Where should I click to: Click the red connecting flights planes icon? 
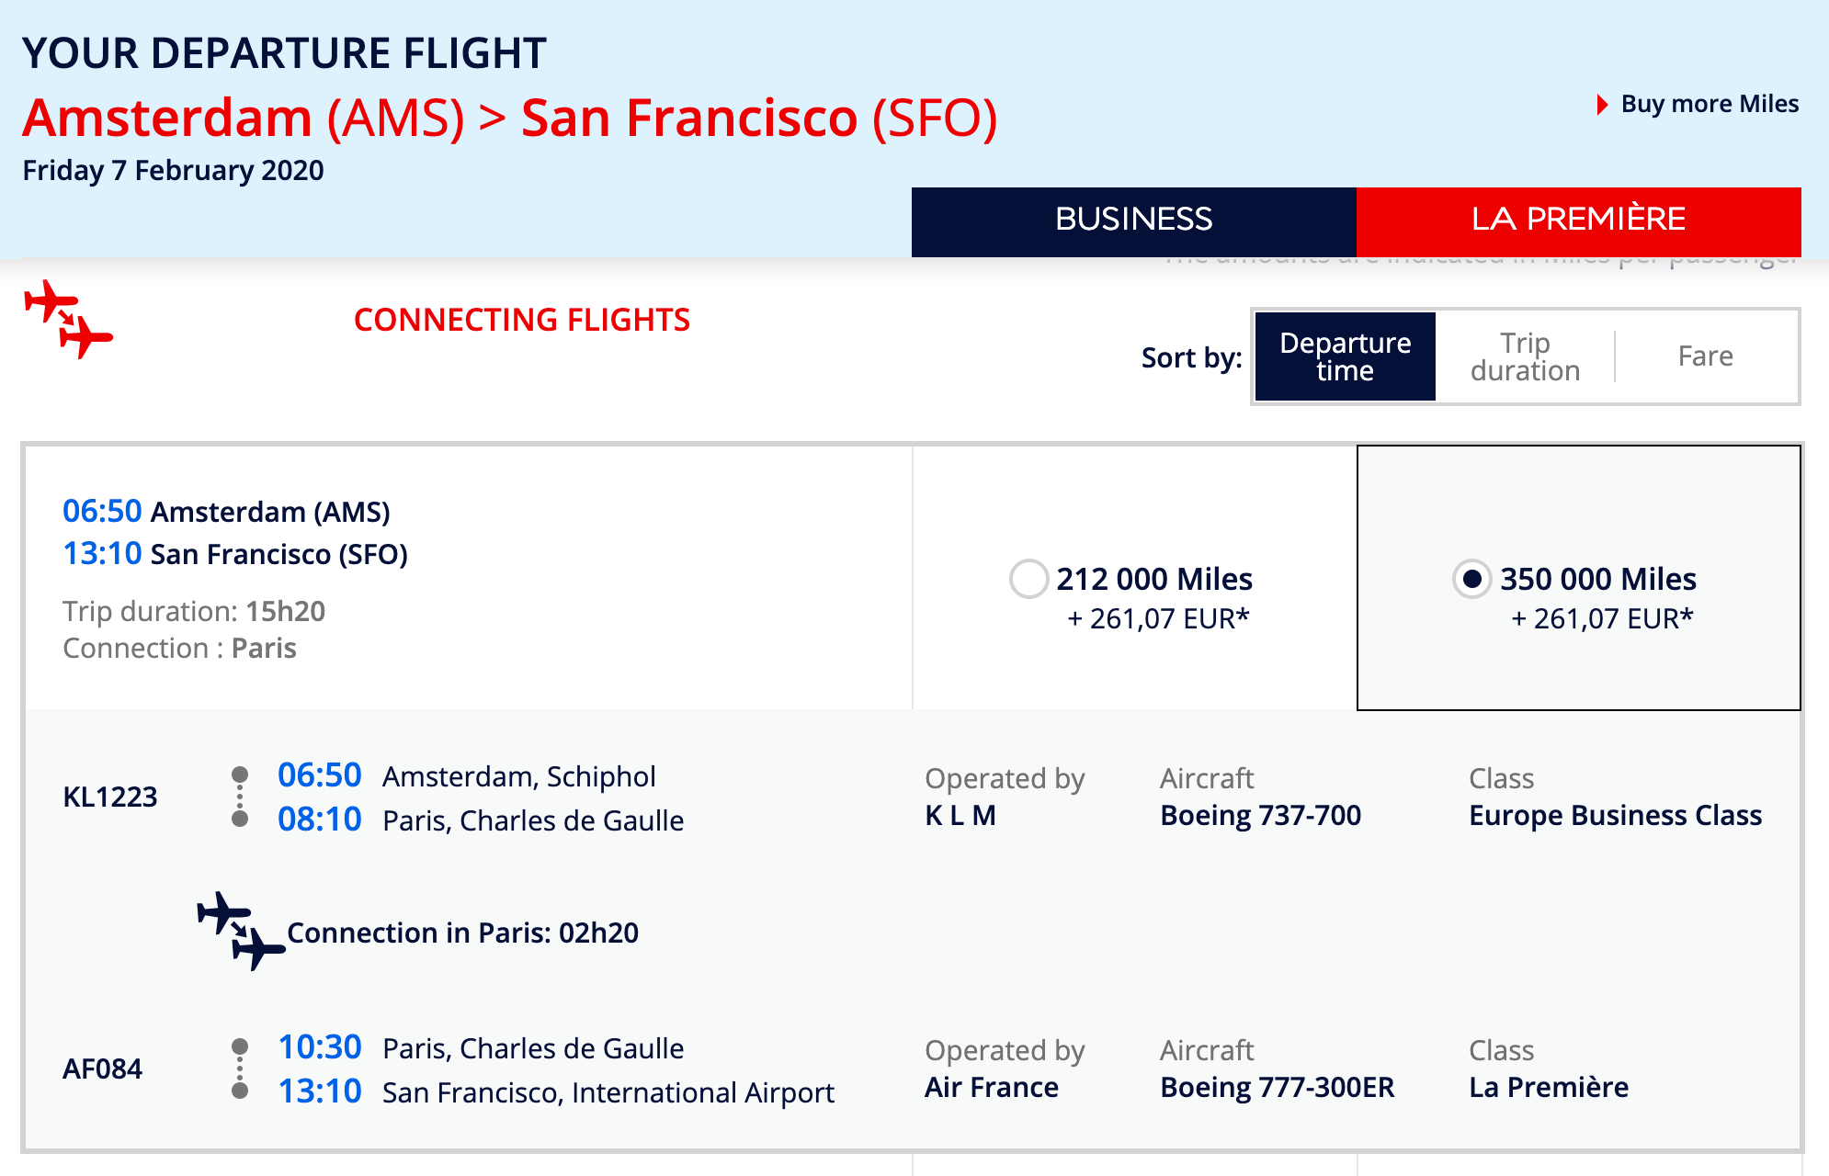68,319
